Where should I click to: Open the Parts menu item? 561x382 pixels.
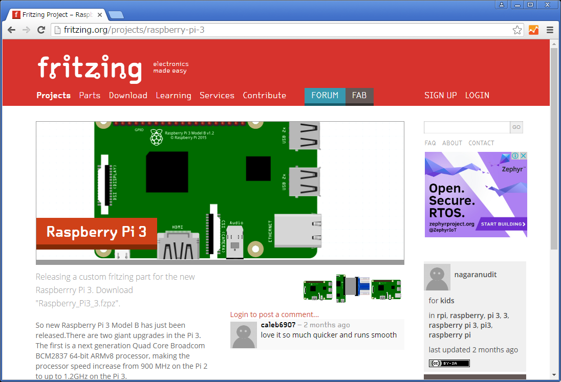90,96
